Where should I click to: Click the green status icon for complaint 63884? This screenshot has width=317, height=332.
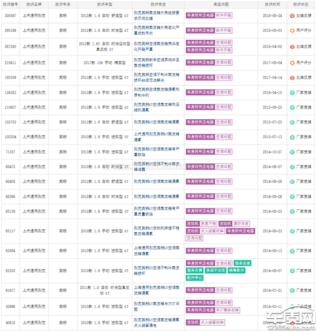[x=292, y=251]
